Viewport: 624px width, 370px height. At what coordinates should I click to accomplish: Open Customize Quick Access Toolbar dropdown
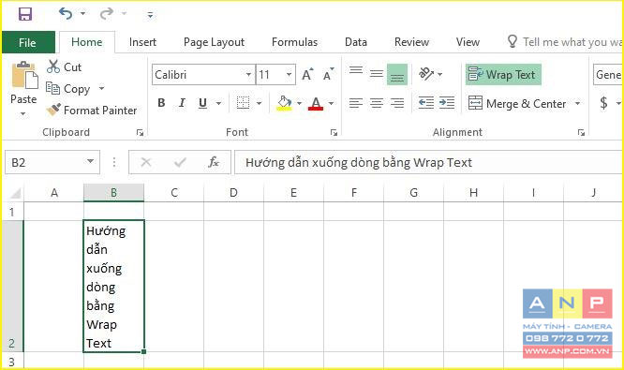tap(150, 15)
